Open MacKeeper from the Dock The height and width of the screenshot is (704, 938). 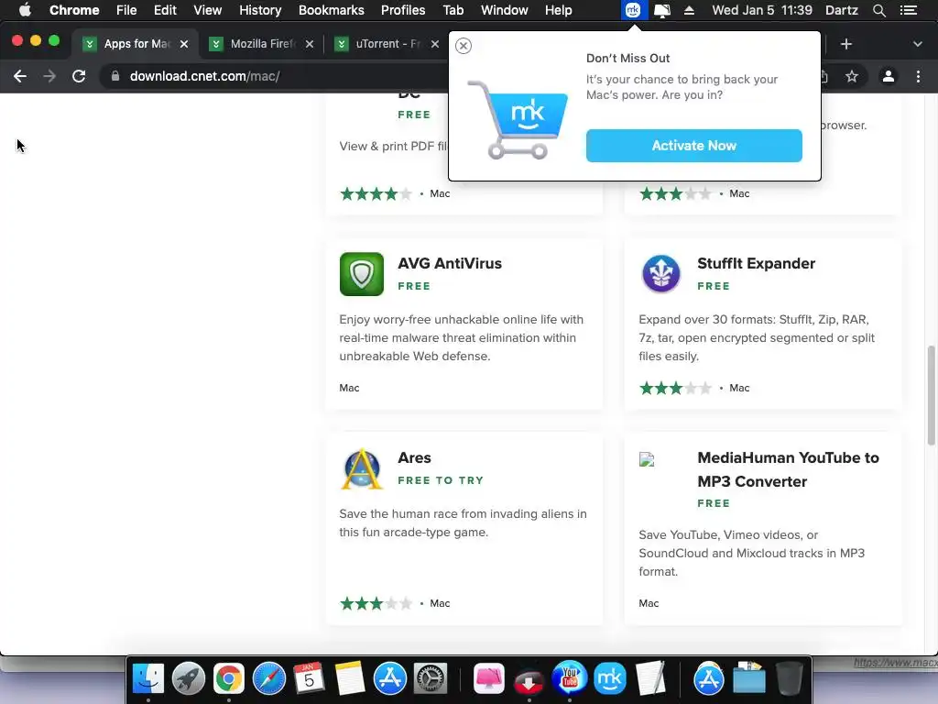609,679
